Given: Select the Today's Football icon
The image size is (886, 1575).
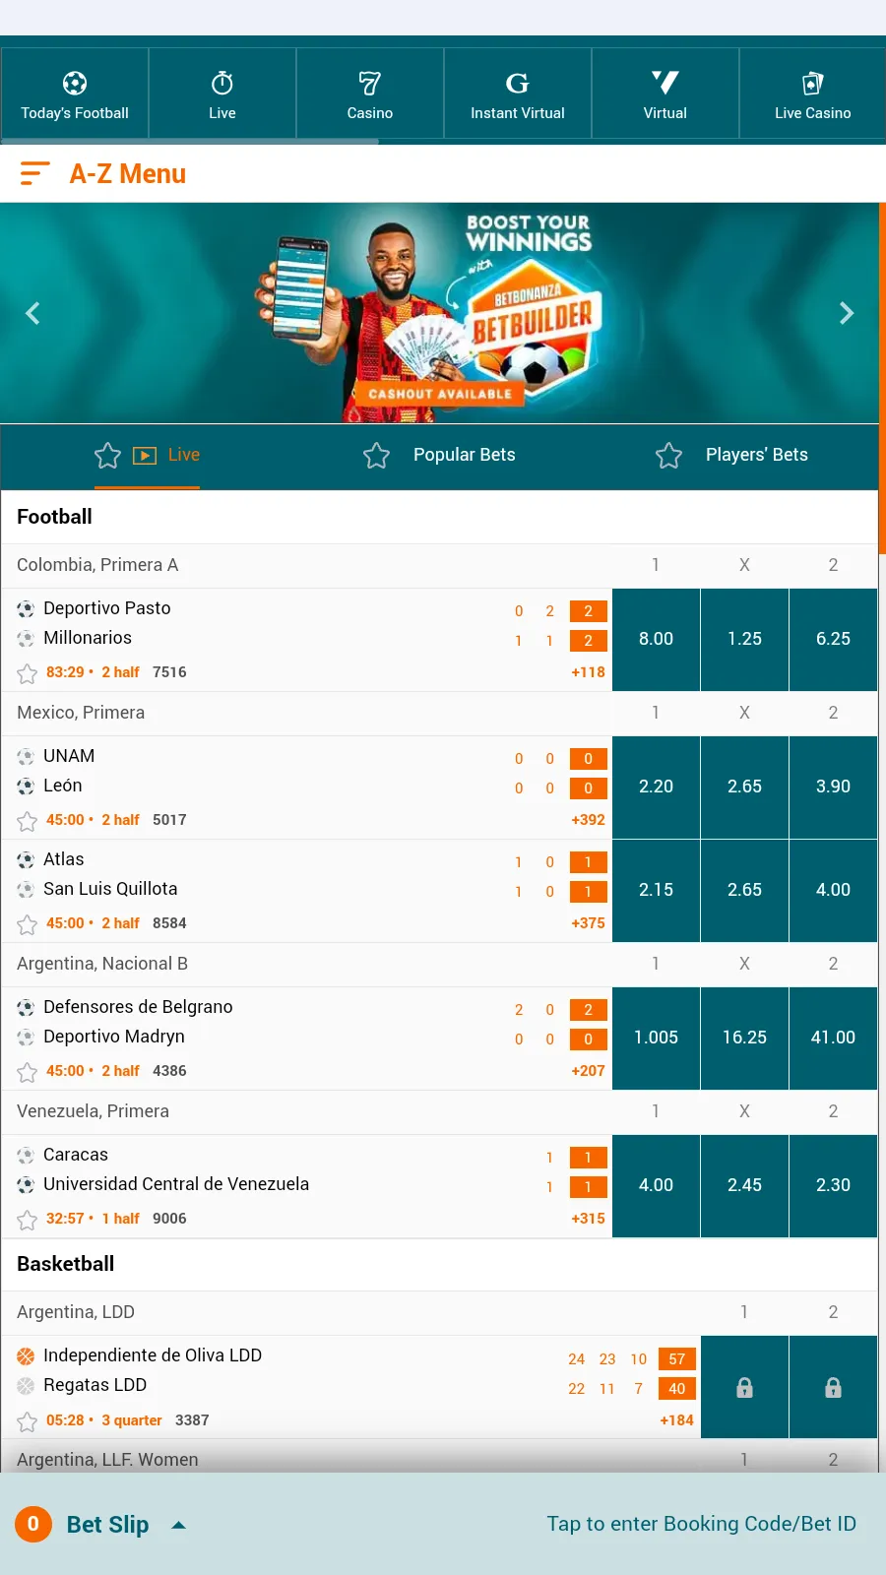Looking at the screenshot, I should [74, 84].
